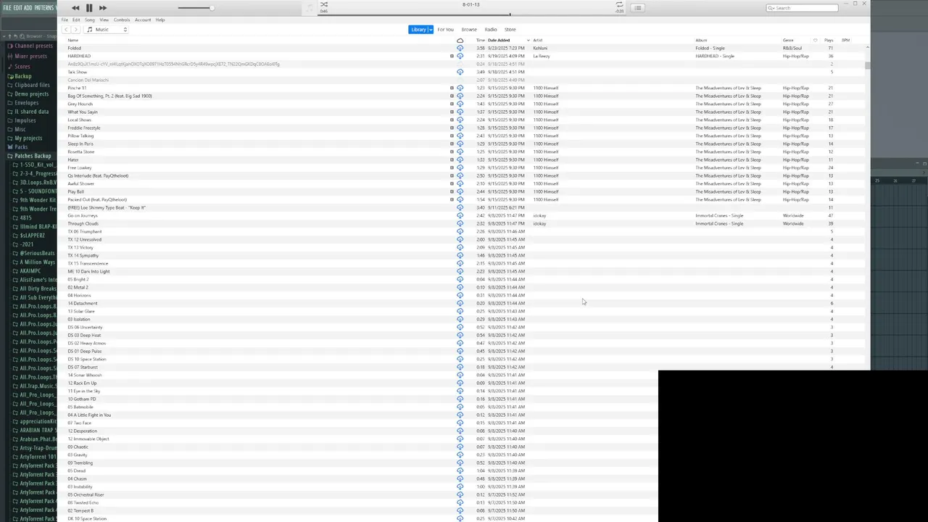Download Talk Show from iCloud
This screenshot has width=928, height=522.
pos(460,72)
